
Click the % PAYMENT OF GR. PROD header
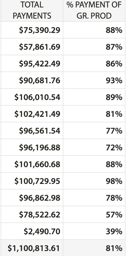[x=94, y=11]
